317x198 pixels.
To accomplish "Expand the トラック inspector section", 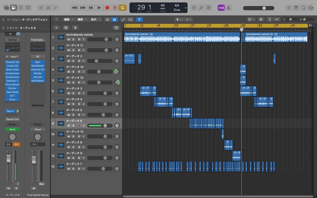I will point(3,28).
